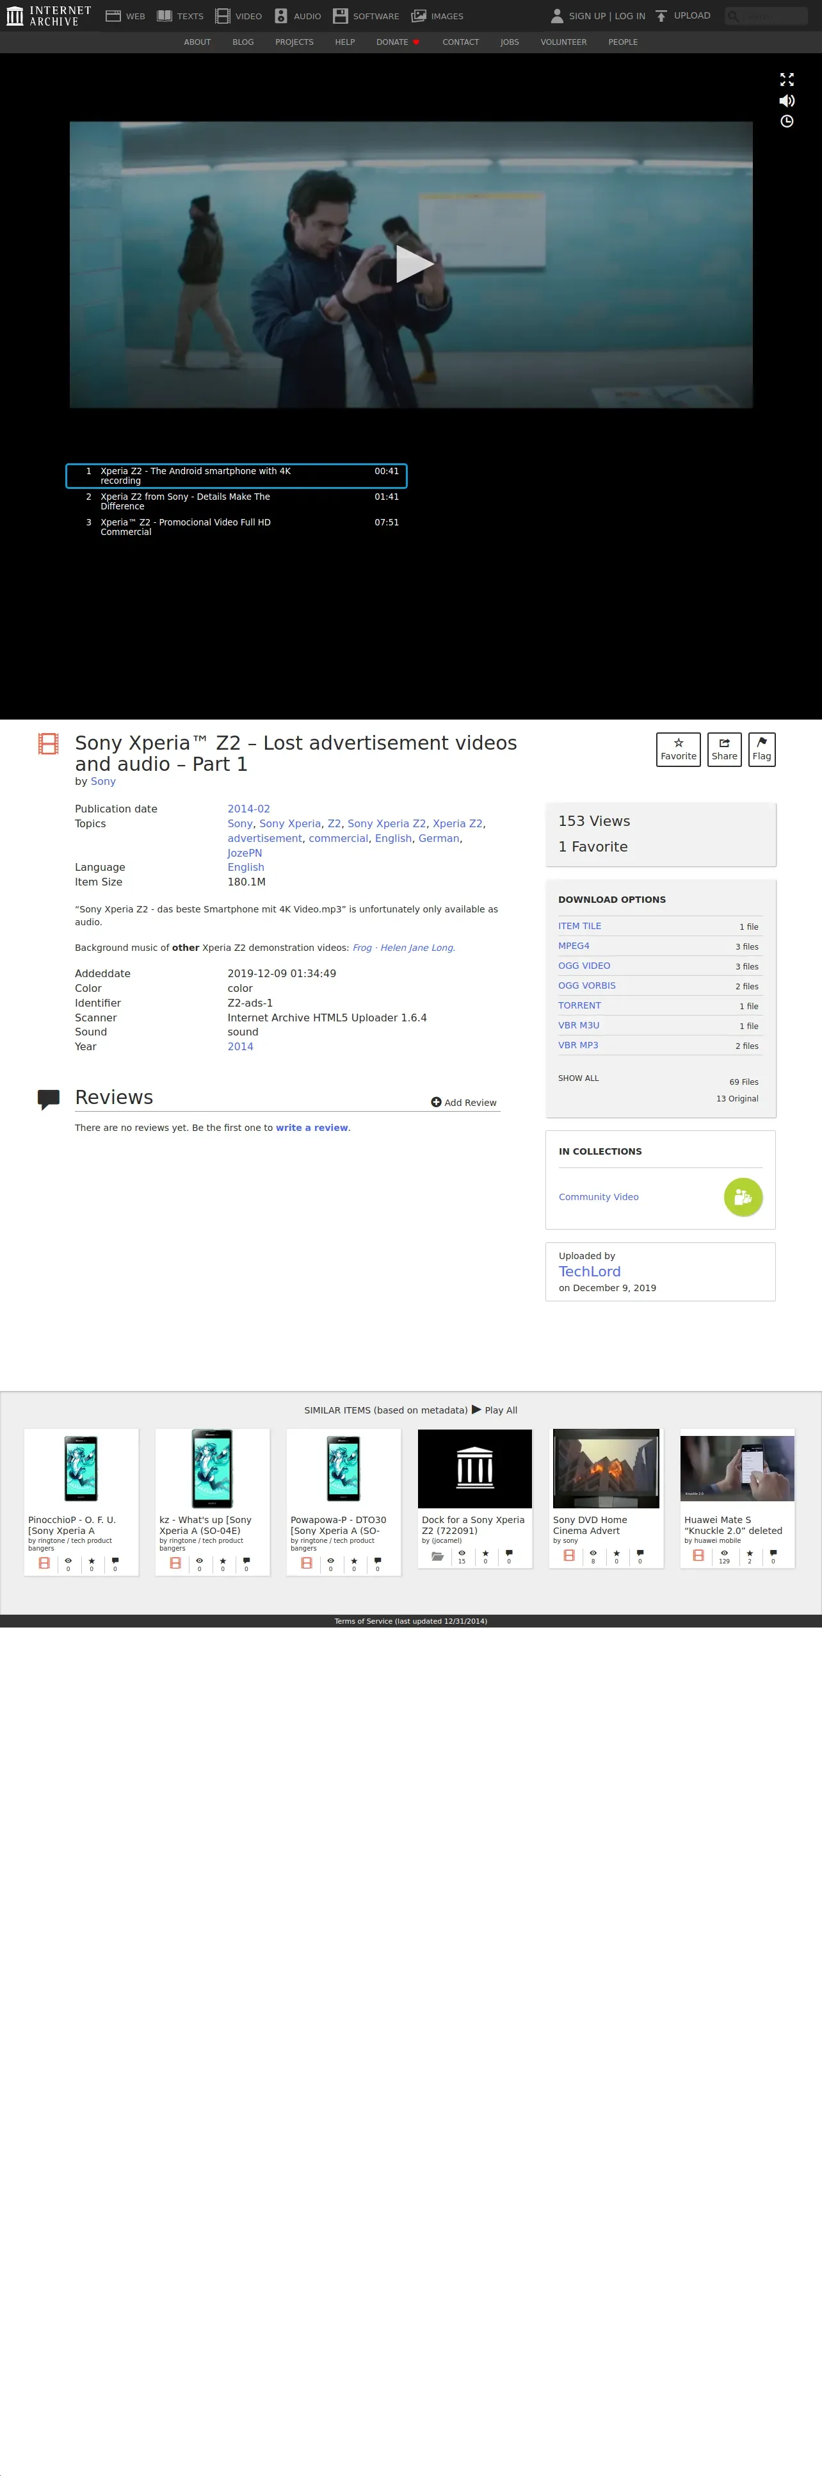The image size is (822, 2481).
Task: Open the Images section icon
Action: (x=419, y=17)
